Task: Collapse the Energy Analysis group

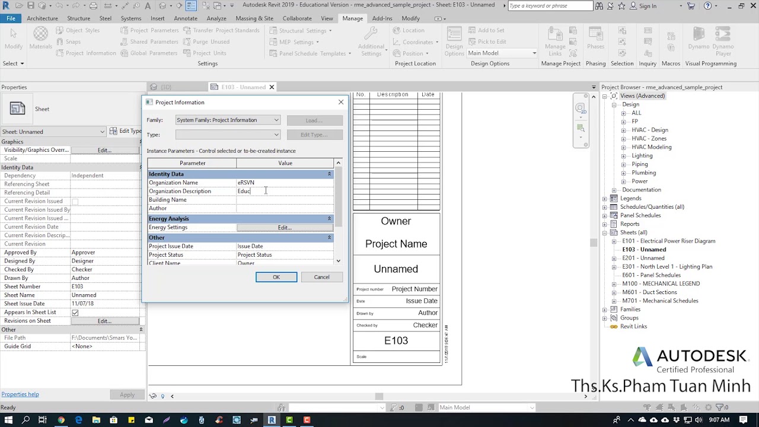Action: 329,219
